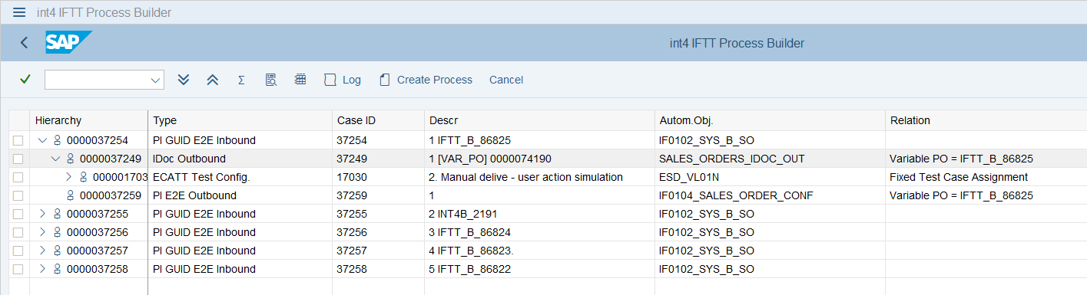Select cell 'ESD_VL01N'
1087x295 pixels.
point(770,177)
